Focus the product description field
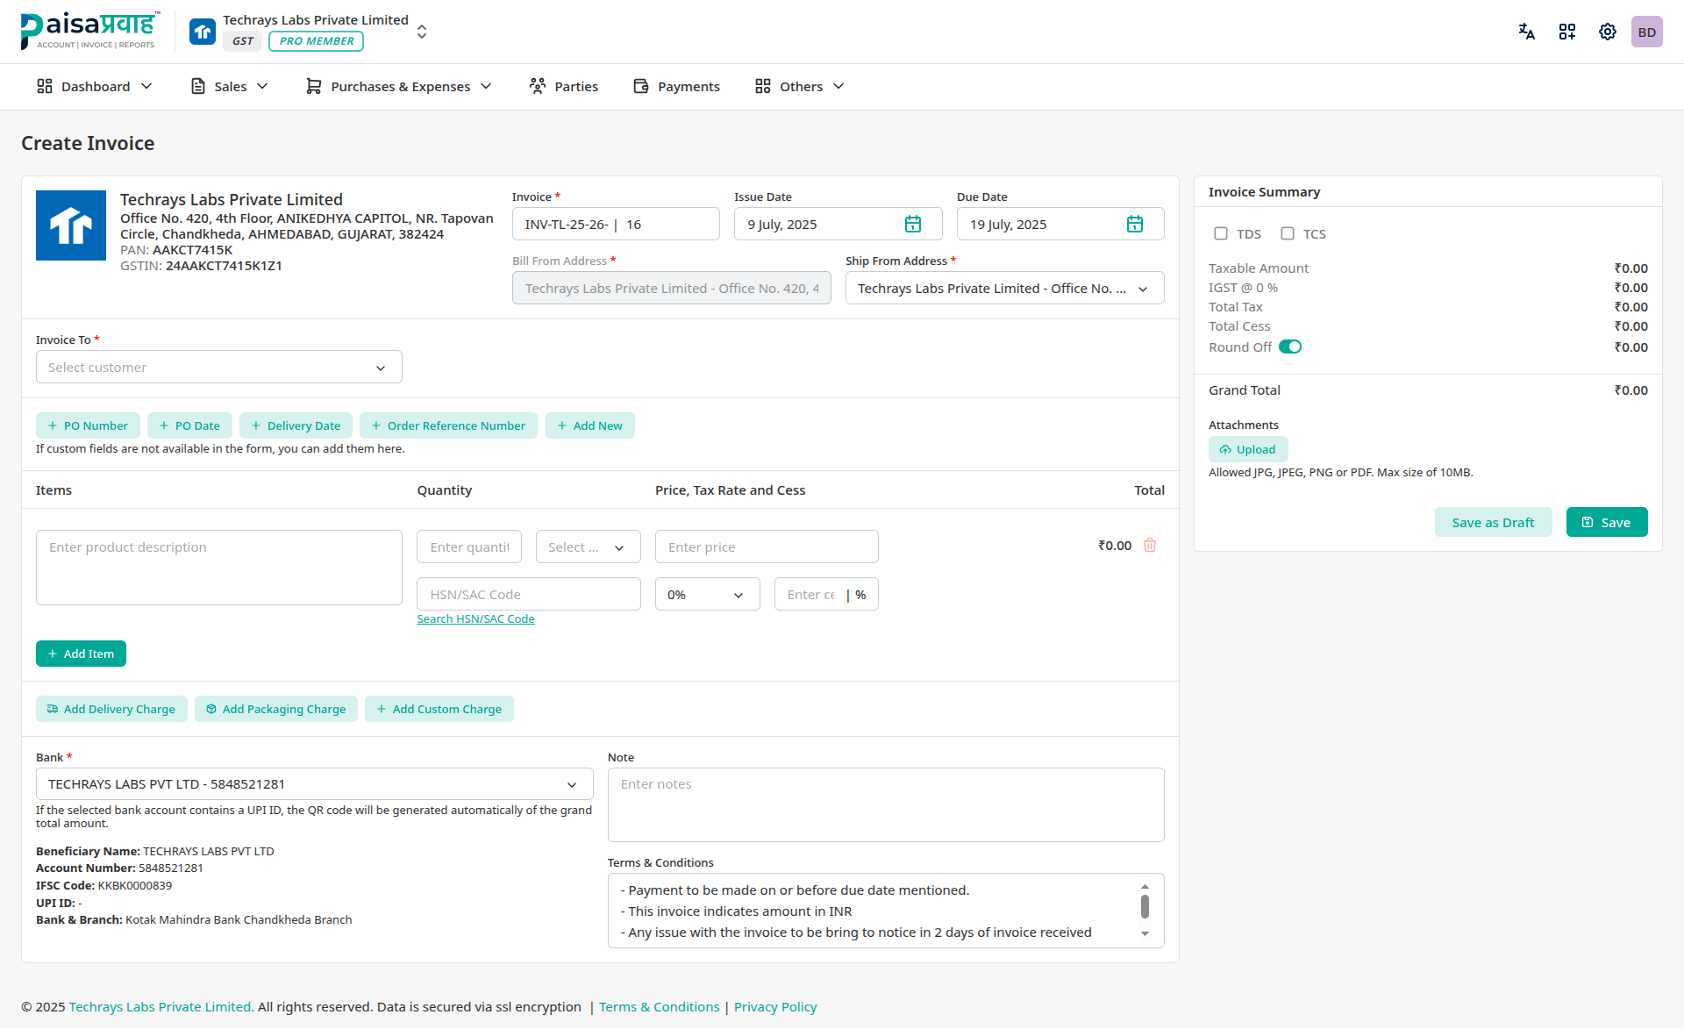This screenshot has width=1684, height=1029. pos(219,568)
